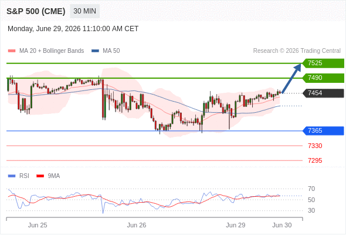This screenshot has width=346, height=235.
Task: Click the 7454 current price tag
Action: pos(323,93)
